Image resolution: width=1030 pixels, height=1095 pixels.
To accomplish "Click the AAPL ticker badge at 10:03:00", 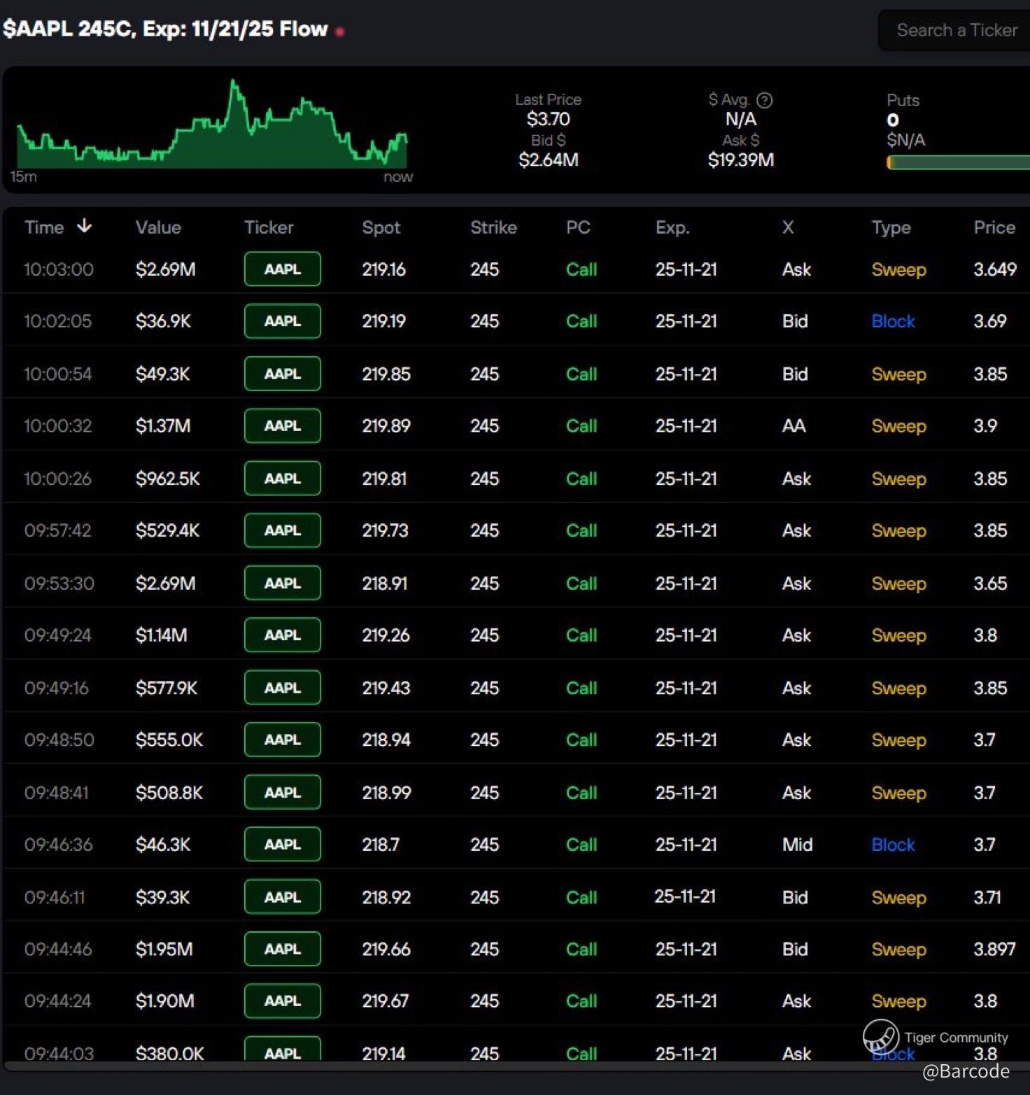I will (x=282, y=269).
